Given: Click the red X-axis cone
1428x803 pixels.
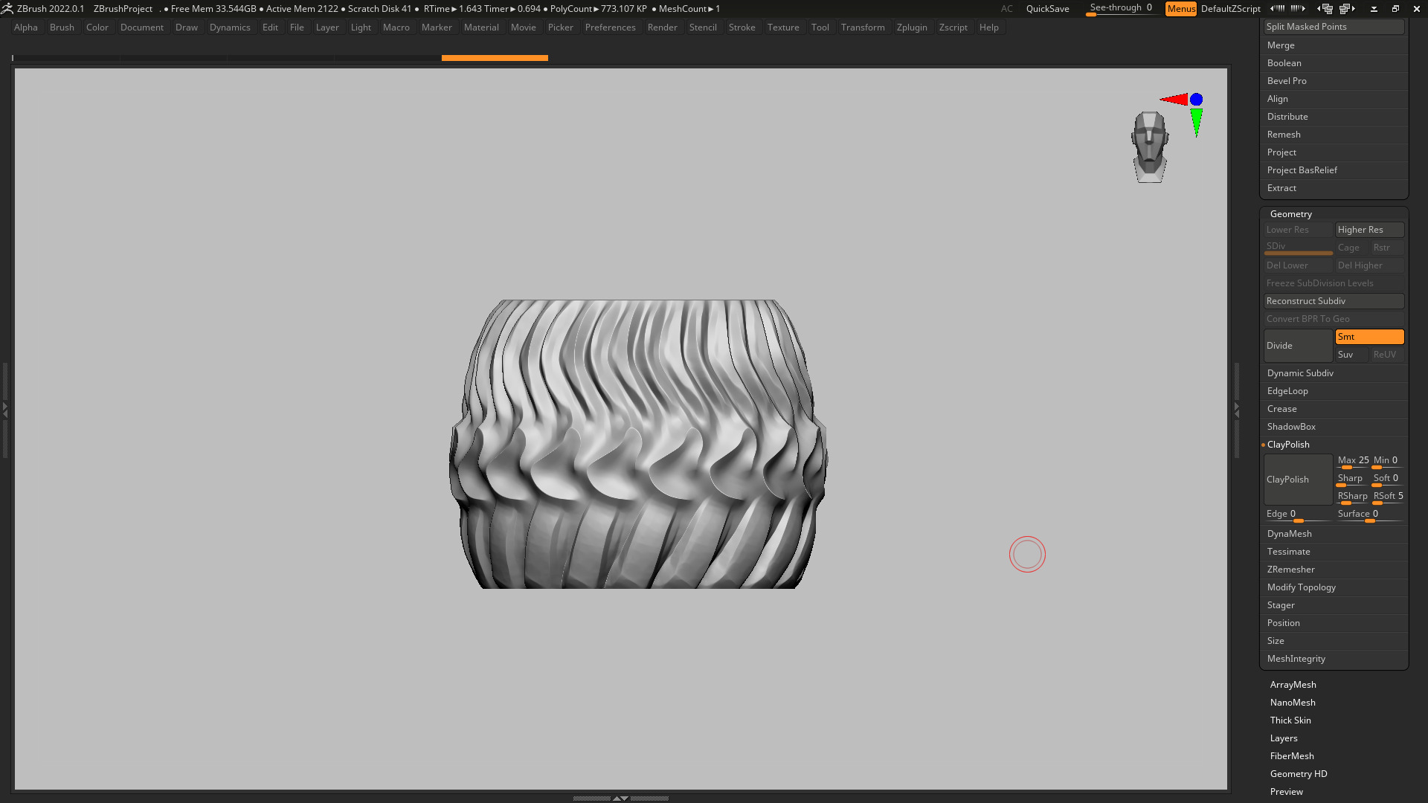Looking at the screenshot, I should [x=1174, y=99].
